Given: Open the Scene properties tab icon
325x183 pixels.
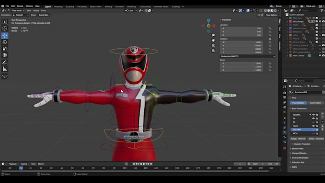Looking at the screenshot, I should 284,107.
